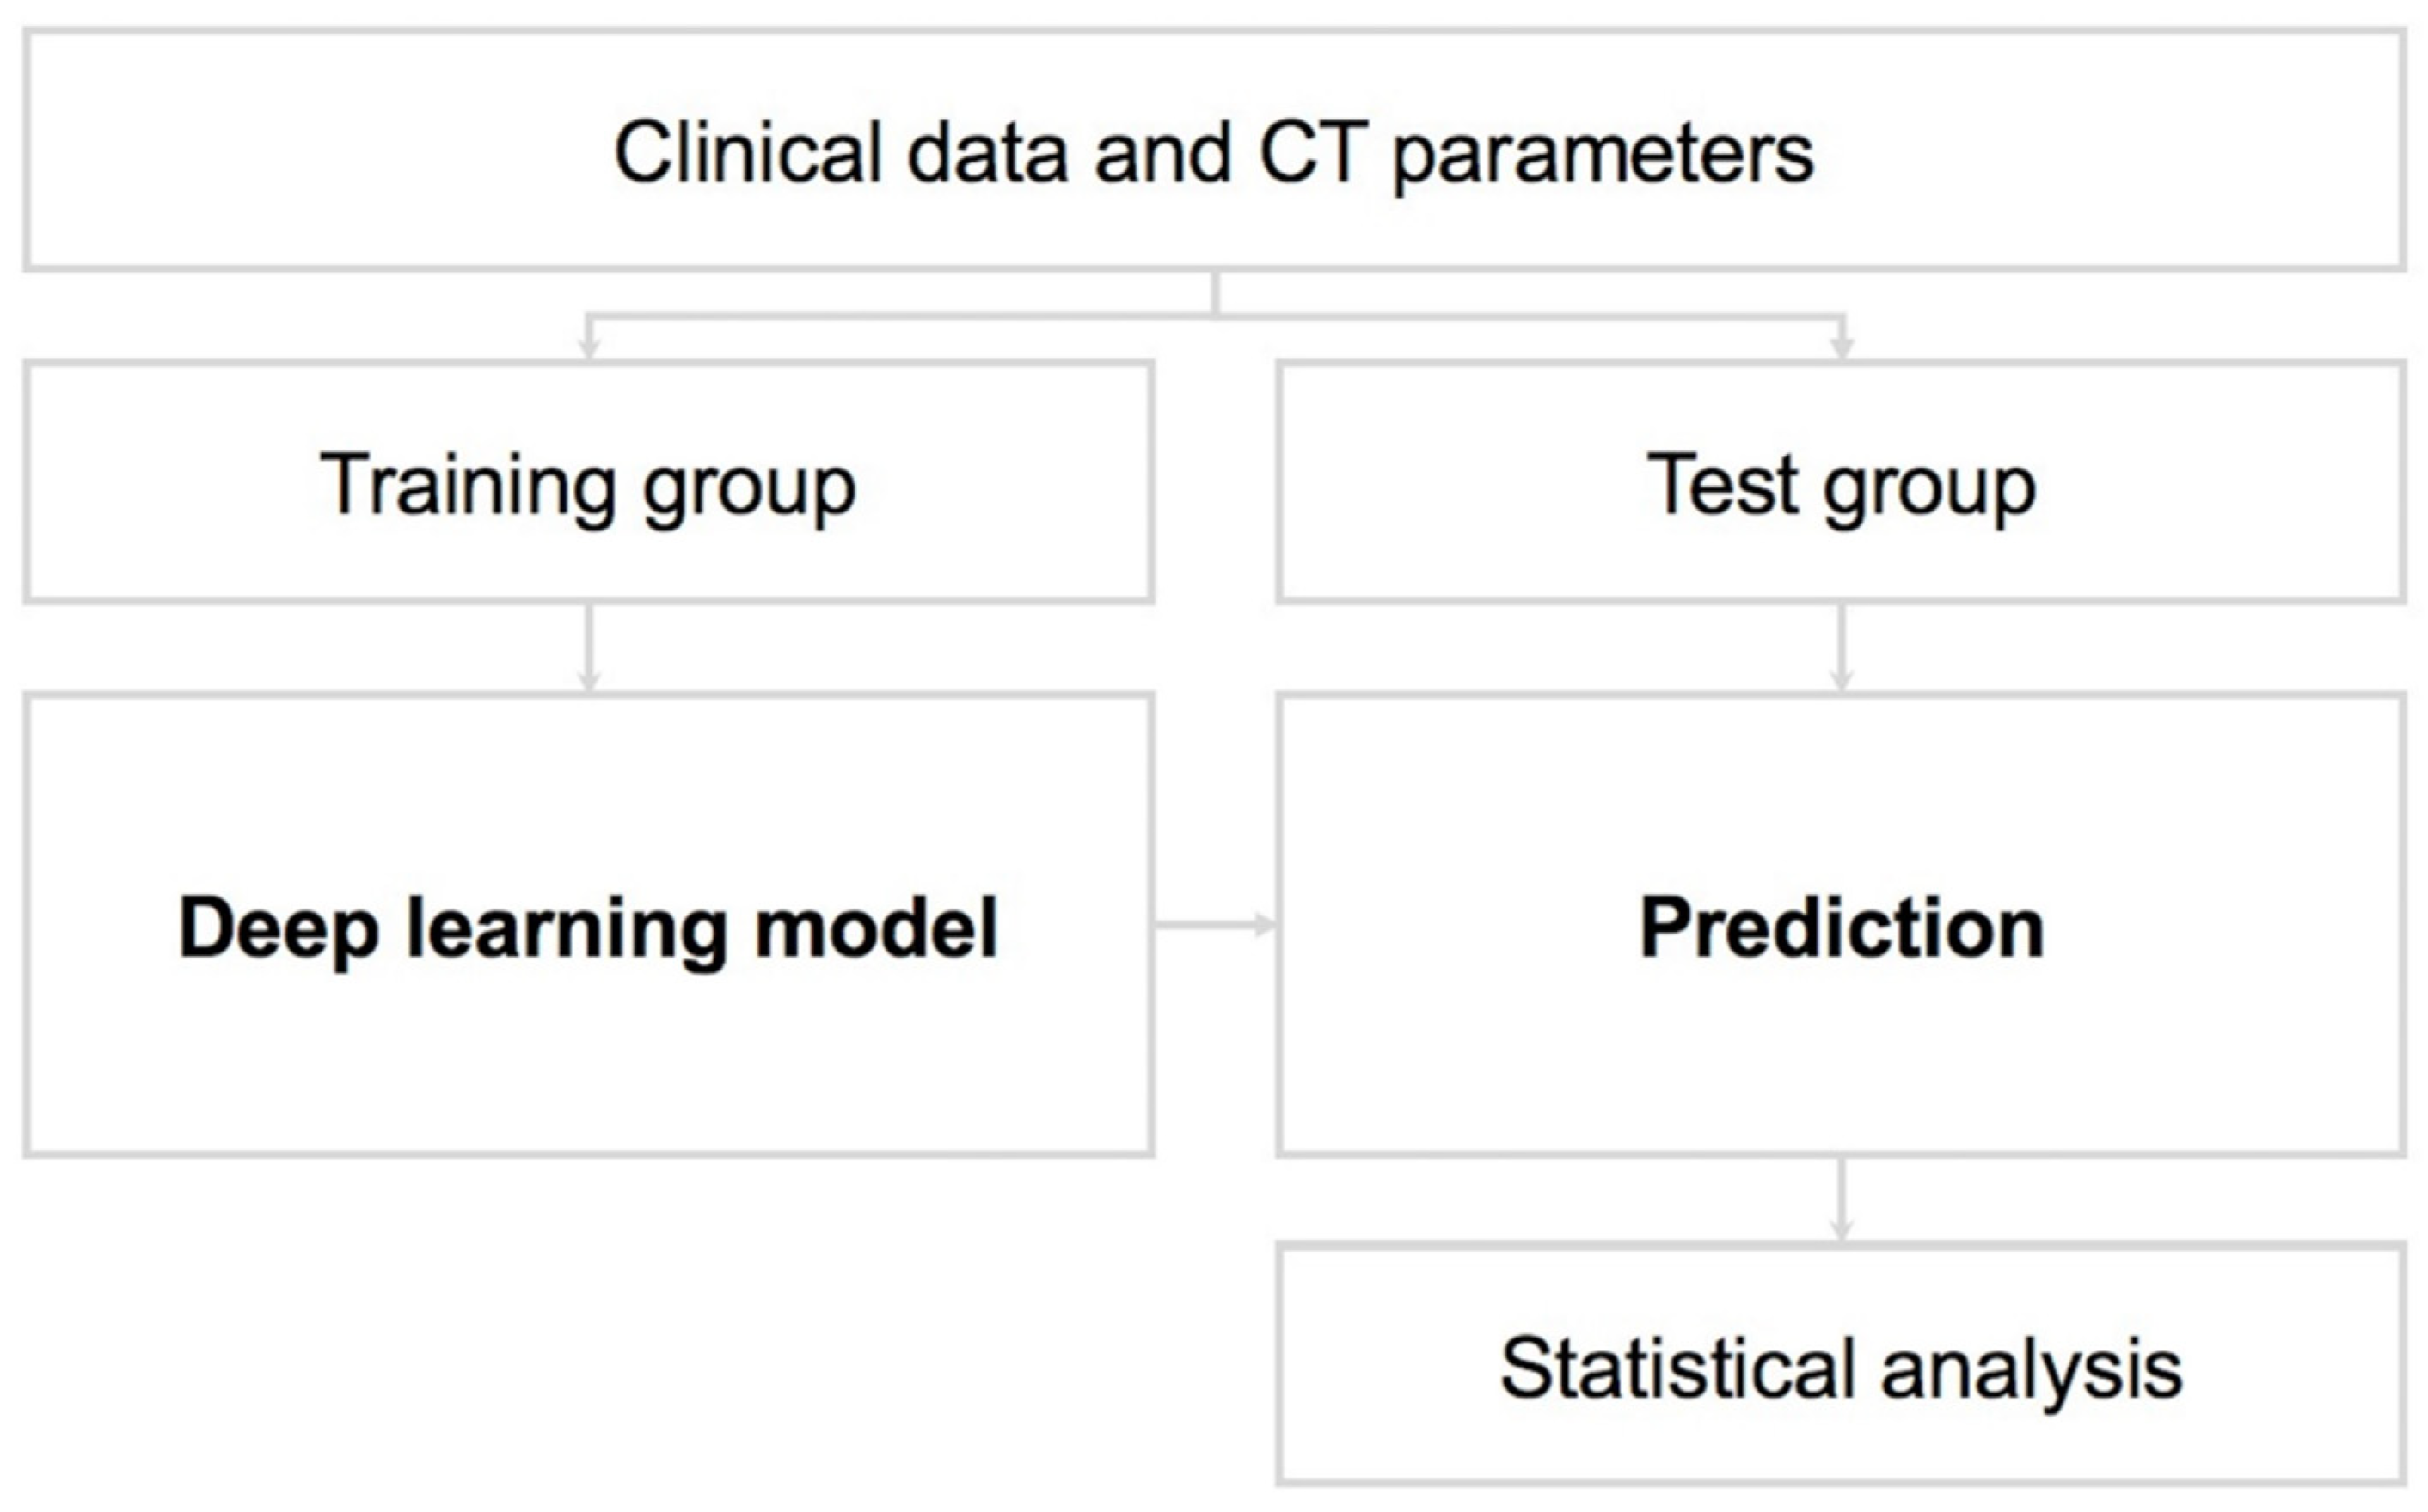This screenshot has height=1512, width=2428.
Task: Click the word "model" in the bold label
Action: pyautogui.click(x=876, y=928)
